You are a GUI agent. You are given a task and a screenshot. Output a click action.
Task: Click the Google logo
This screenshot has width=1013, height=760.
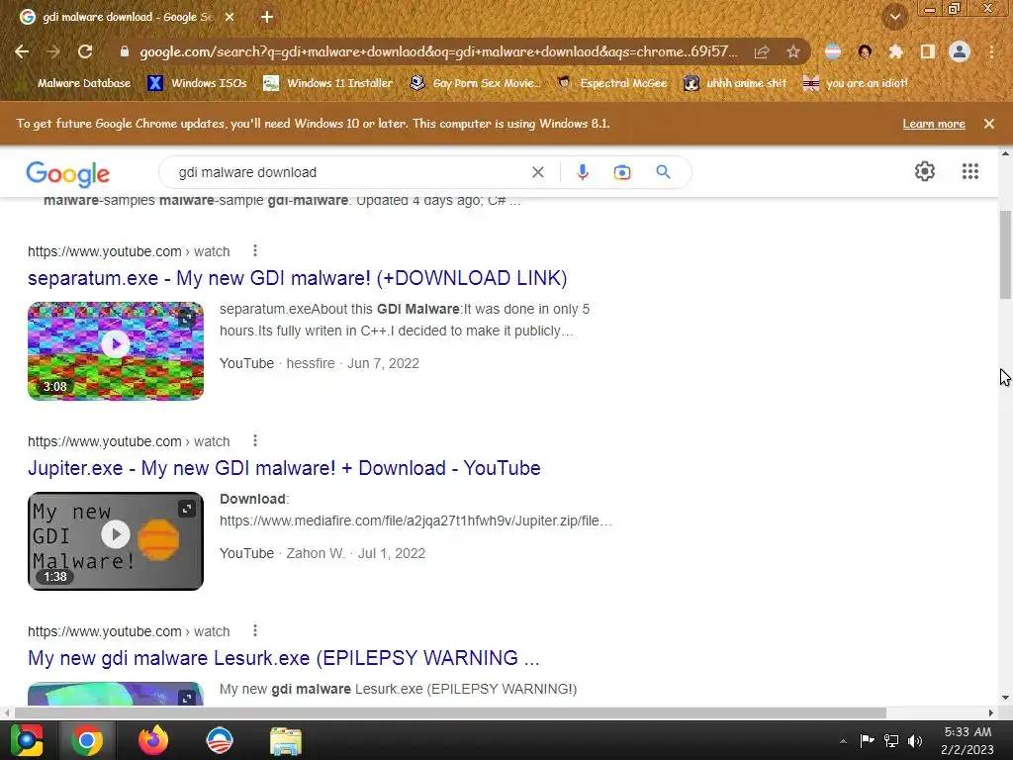coord(68,173)
